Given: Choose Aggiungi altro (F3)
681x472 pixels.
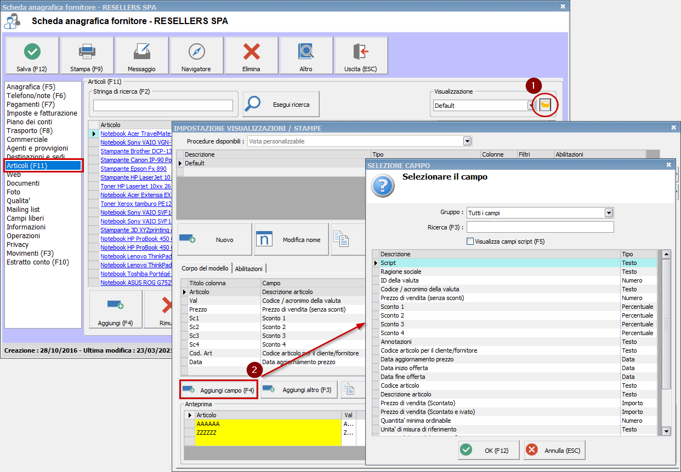Looking at the screenshot, I should coord(299,389).
